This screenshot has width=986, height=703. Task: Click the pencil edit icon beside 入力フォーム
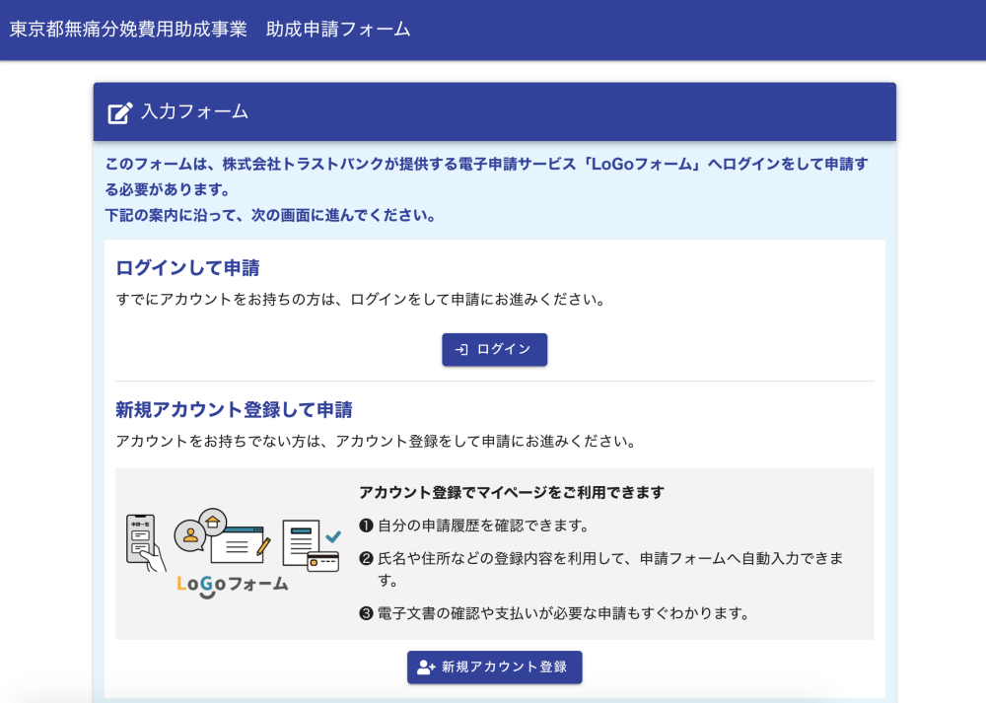coord(119,112)
